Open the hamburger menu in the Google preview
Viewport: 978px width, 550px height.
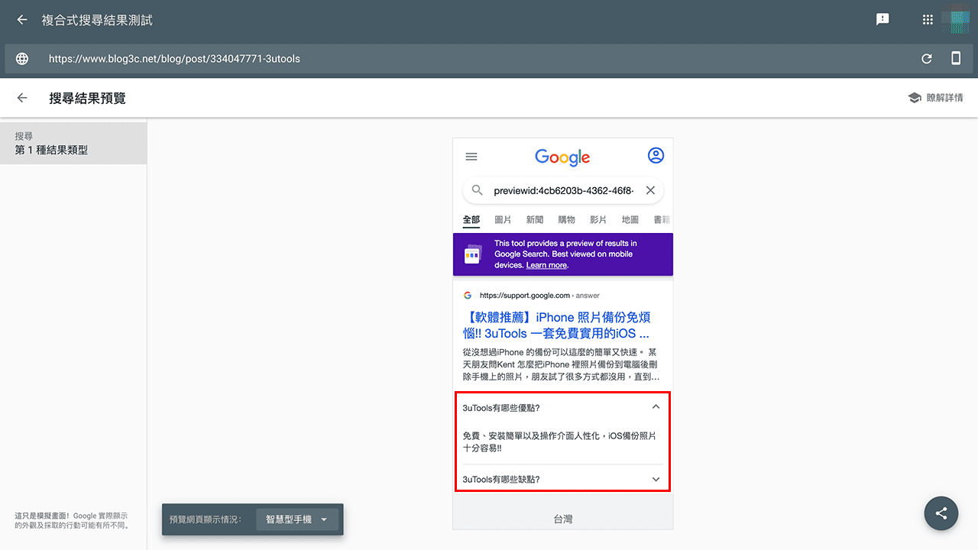pyautogui.click(x=471, y=156)
